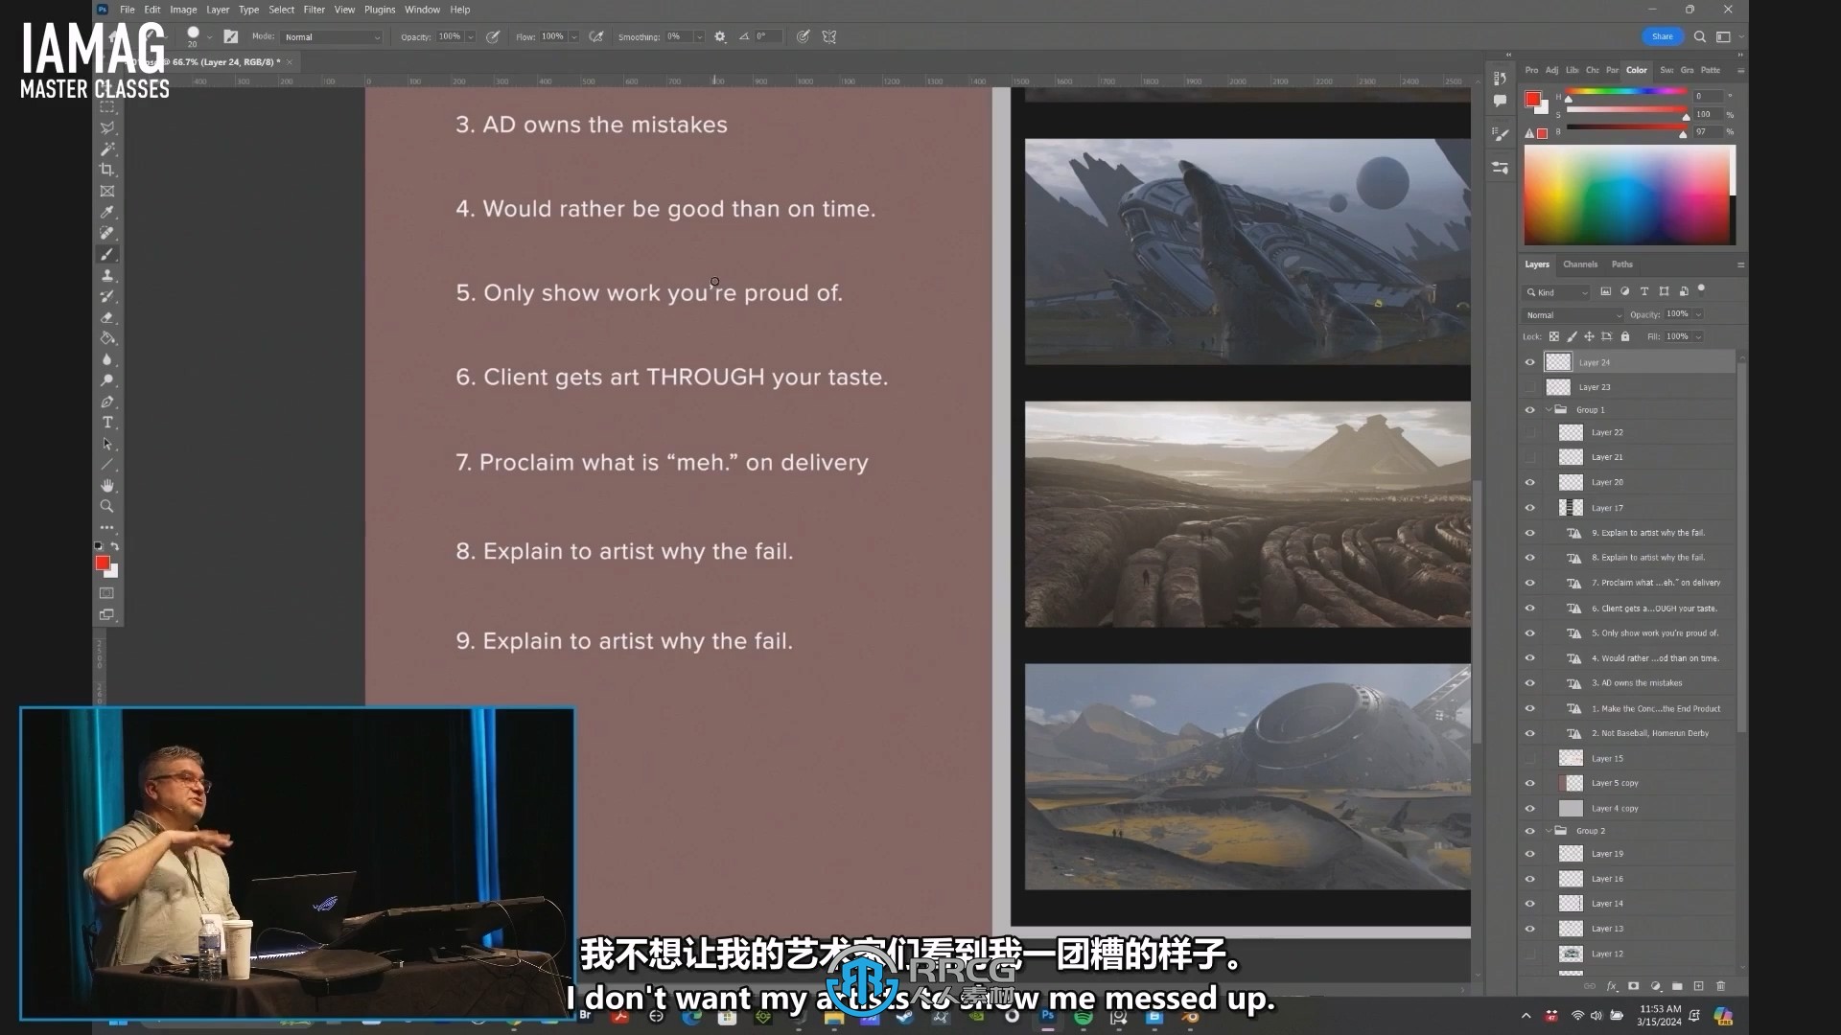
Task: Switch to the Paths tab
Action: point(1621,264)
